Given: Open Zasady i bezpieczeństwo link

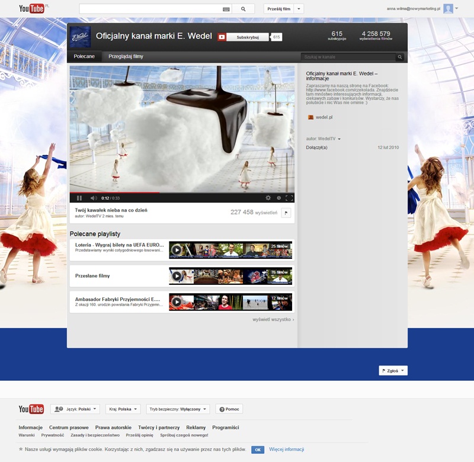Looking at the screenshot, I should [x=95, y=435].
